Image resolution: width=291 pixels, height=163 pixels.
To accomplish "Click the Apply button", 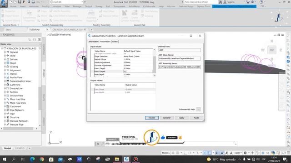I will 181,118.
